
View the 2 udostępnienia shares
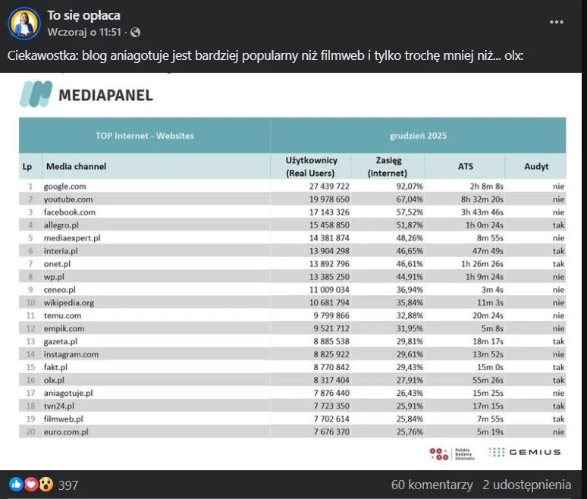pos(526,485)
